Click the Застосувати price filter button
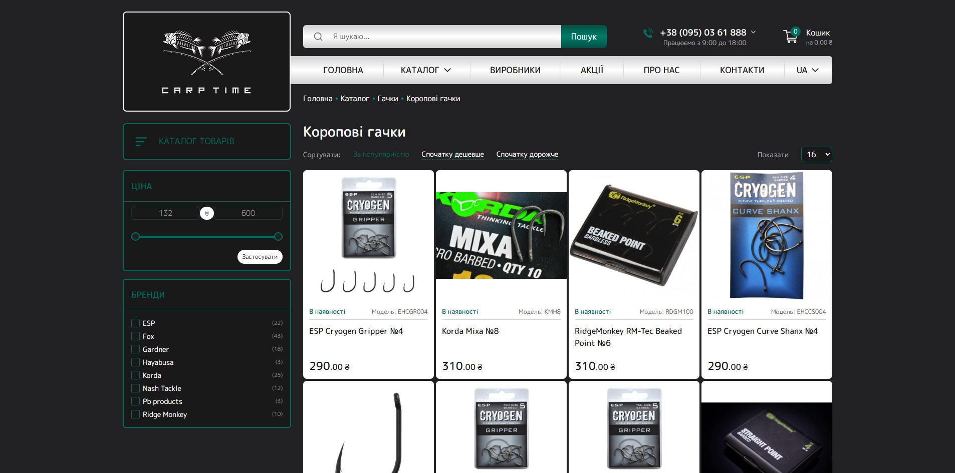 (260, 257)
